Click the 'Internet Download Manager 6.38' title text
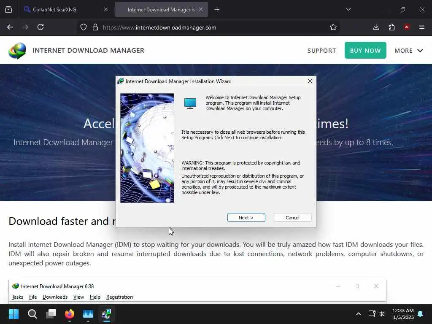The width and height of the screenshot is (432, 324). pyautogui.click(x=57, y=286)
